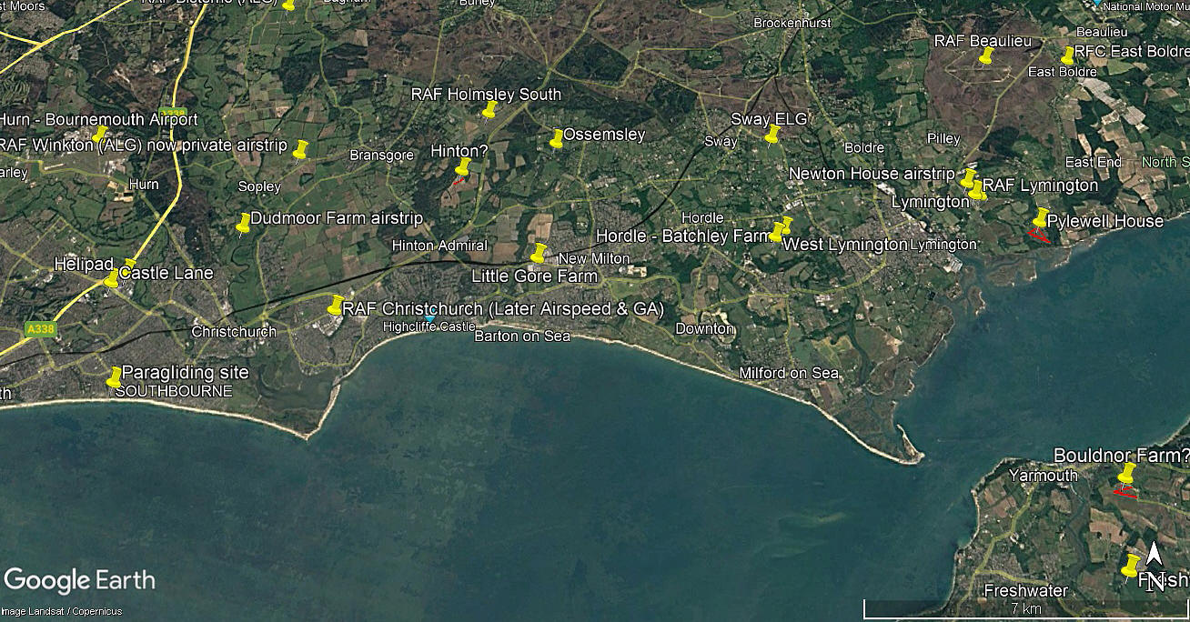
Task: Click the 'SOUTHBOURNE' place name
Action: coord(174,391)
